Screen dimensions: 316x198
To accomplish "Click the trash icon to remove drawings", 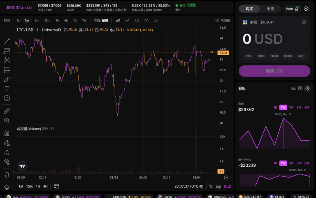I will [7, 175].
